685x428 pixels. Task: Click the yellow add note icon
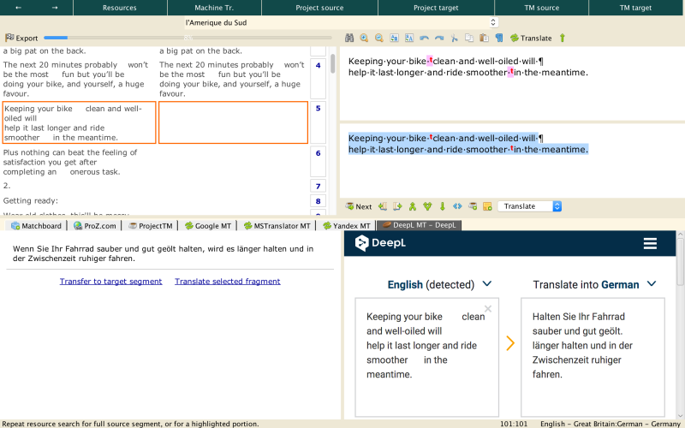point(487,206)
